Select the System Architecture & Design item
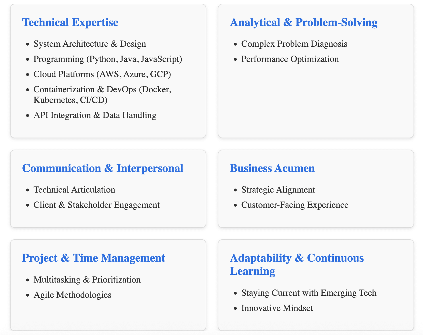Screen dimensions: 423x335 click(x=90, y=44)
